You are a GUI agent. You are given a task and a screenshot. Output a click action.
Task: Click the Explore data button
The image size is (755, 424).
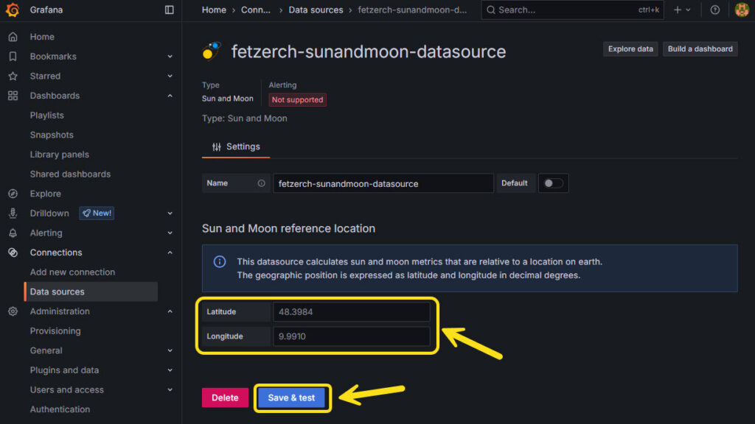coord(630,49)
